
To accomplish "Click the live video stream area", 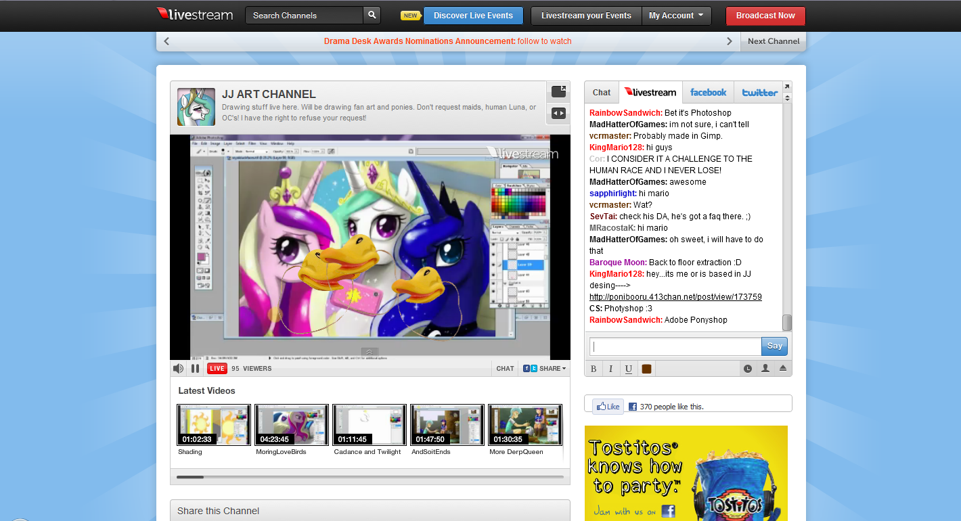I will tap(370, 247).
